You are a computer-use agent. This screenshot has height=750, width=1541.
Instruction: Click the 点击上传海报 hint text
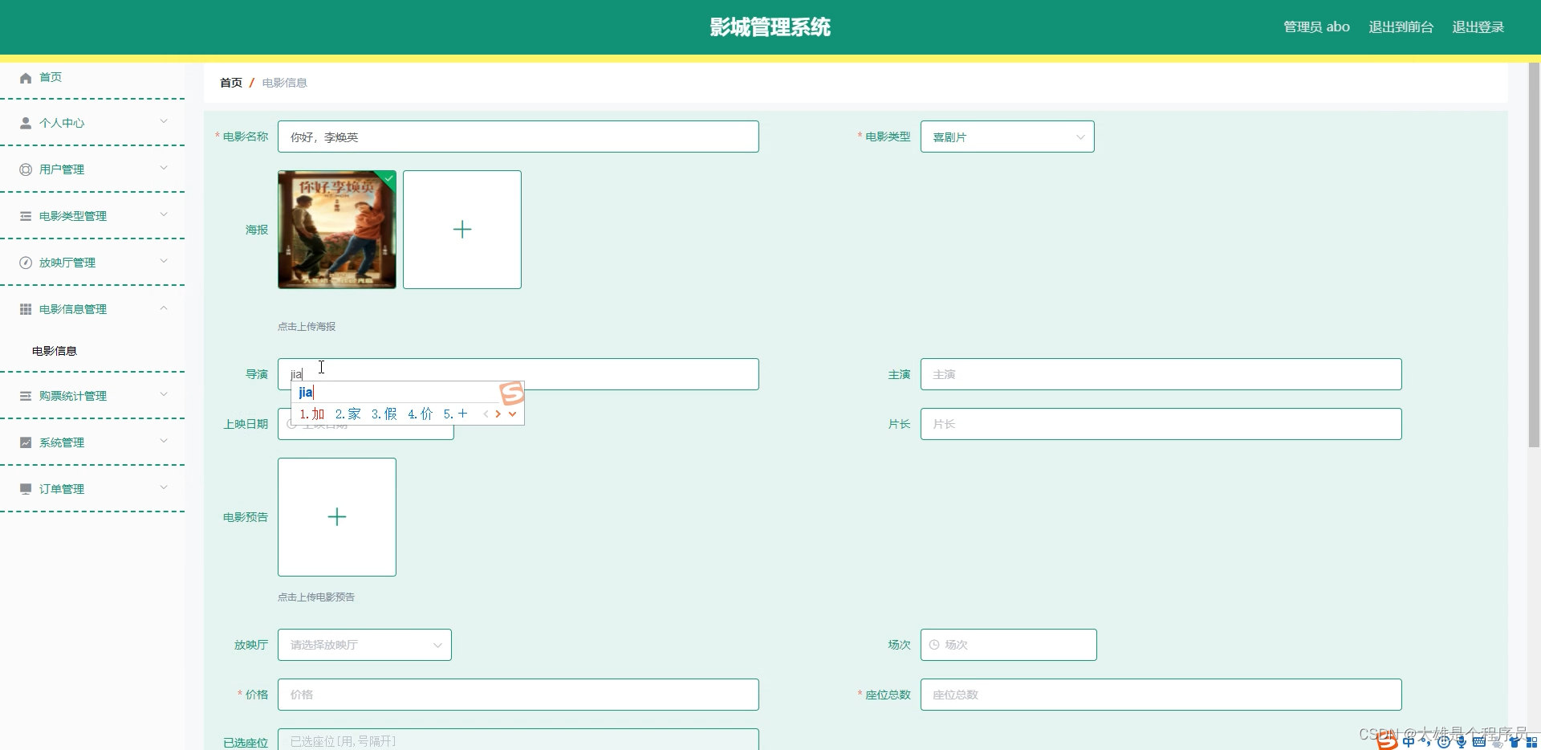[x=307, y=327]
